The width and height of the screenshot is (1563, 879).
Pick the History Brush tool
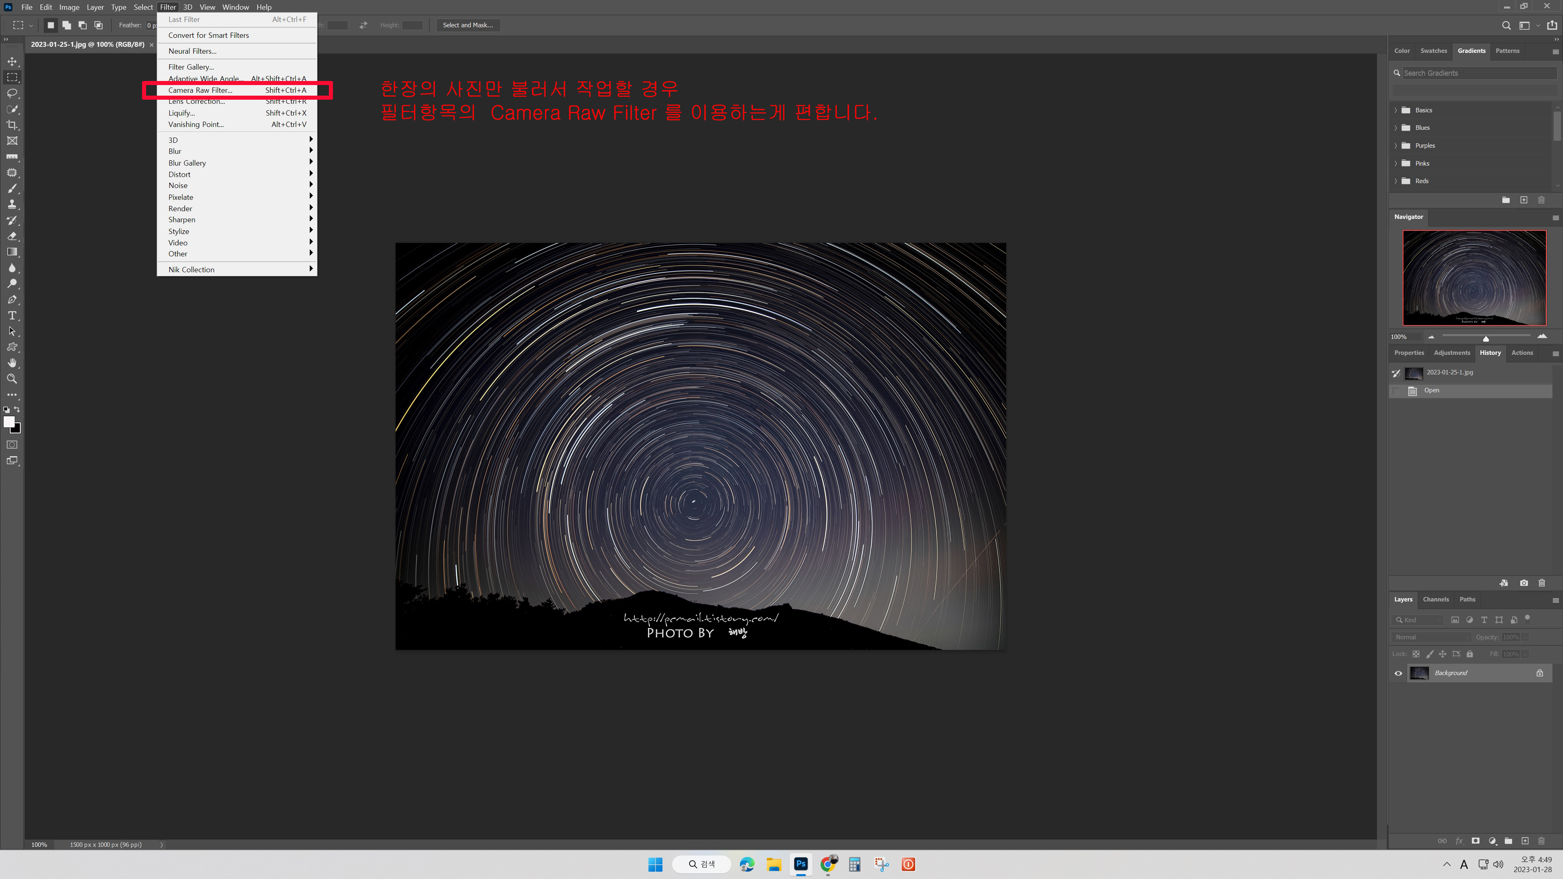coord(12,220)
